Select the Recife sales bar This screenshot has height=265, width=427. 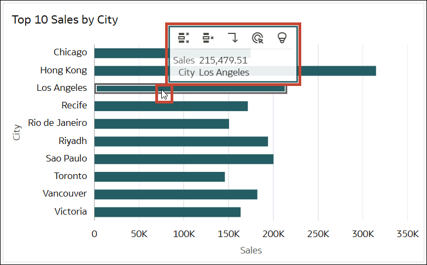tap(171, 106)
